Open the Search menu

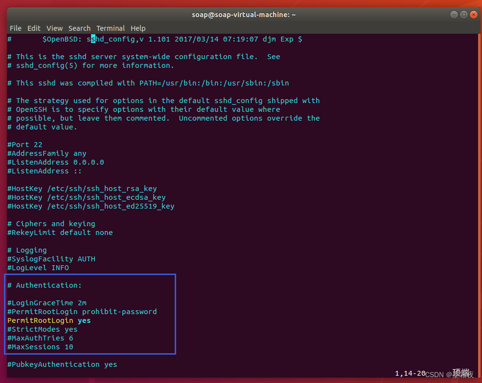(x=79, y=28)
